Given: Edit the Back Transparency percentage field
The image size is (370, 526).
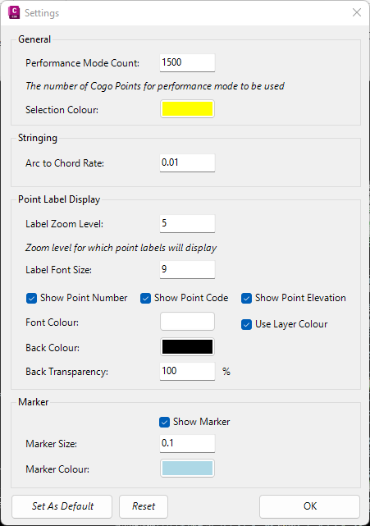Looking at the screenshot, I should pyautogui.click(x=187, y=372).
